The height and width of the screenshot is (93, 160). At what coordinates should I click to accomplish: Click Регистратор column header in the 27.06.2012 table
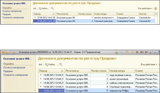[x=67, y=14]
